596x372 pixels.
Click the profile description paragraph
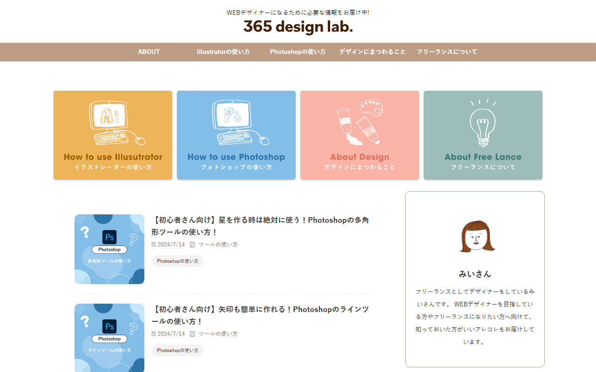click(x=475, y=317)
